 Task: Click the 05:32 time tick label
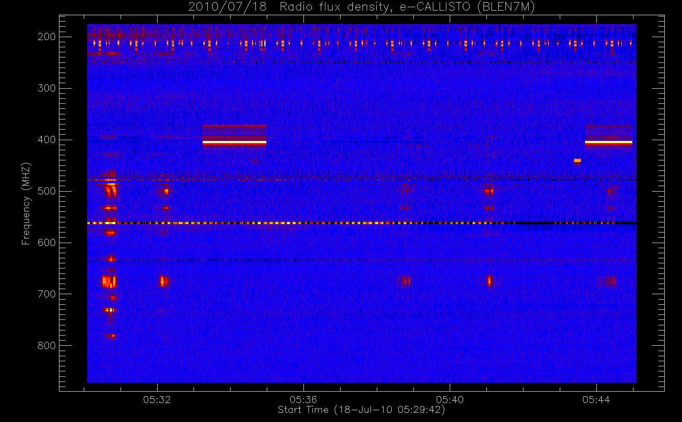pos(157,400)
